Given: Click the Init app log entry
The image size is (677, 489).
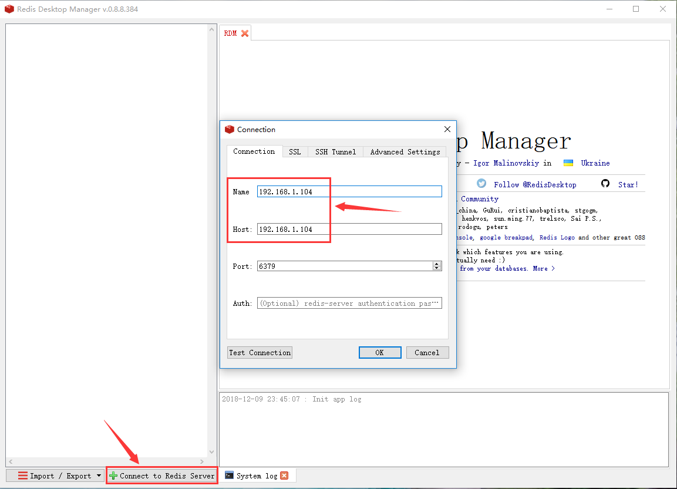Looking at the screenshot, I should click(291, 399).
